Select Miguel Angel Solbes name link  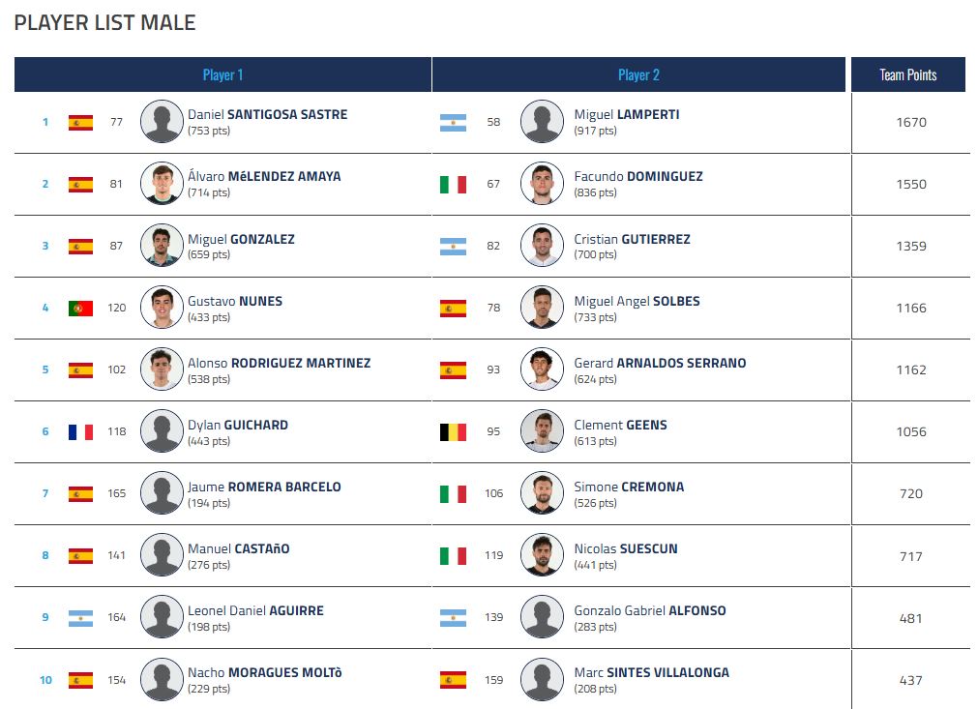click(637, 301)
